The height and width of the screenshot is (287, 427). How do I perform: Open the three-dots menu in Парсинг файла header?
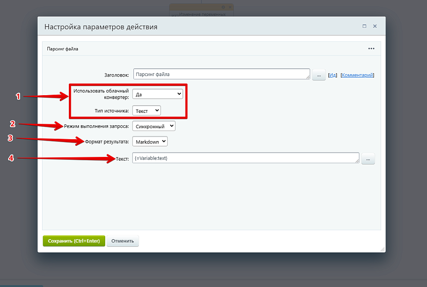(x=371, y=48)
